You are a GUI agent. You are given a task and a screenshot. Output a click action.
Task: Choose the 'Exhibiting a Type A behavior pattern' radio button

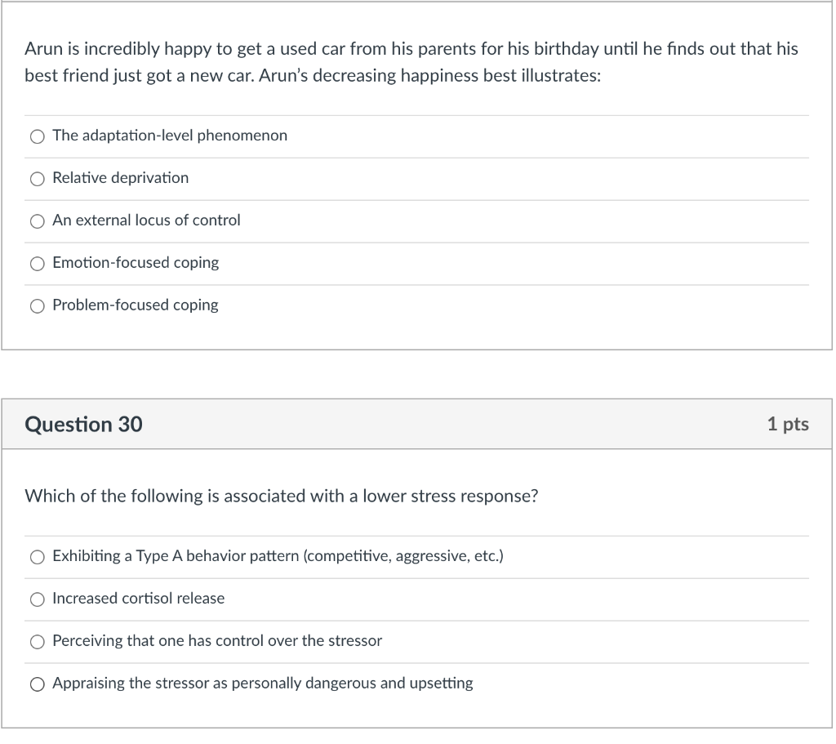click(37, 557)
